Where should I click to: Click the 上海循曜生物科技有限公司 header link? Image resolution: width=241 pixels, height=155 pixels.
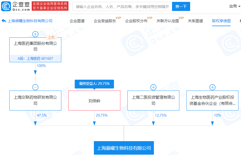click(x=30, y=21)
